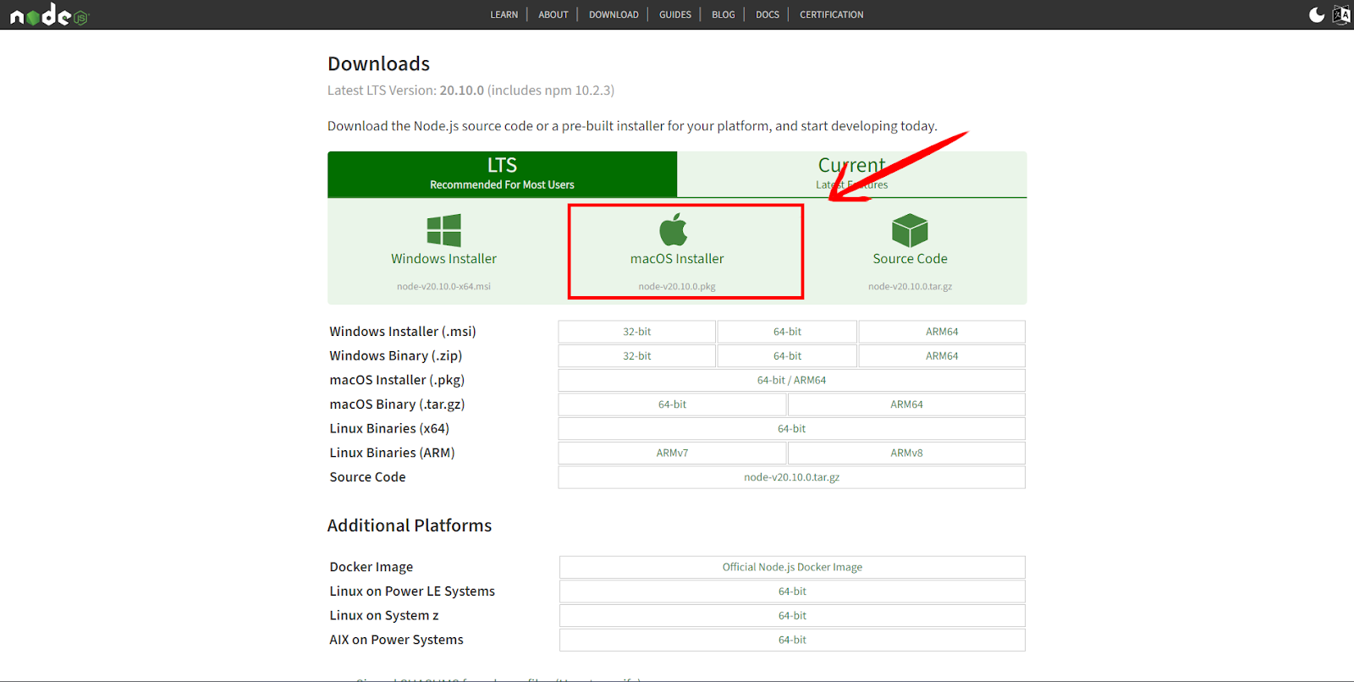Open the BLOG menu item
The image size is (1354, 682).
coord(724,14)
